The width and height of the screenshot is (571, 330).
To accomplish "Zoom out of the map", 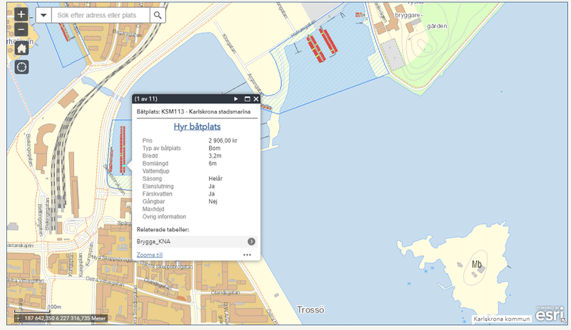I will pos(21,30).
